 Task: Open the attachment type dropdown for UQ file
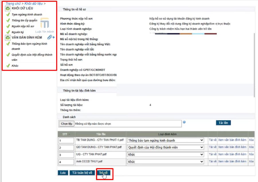[166, 155]
